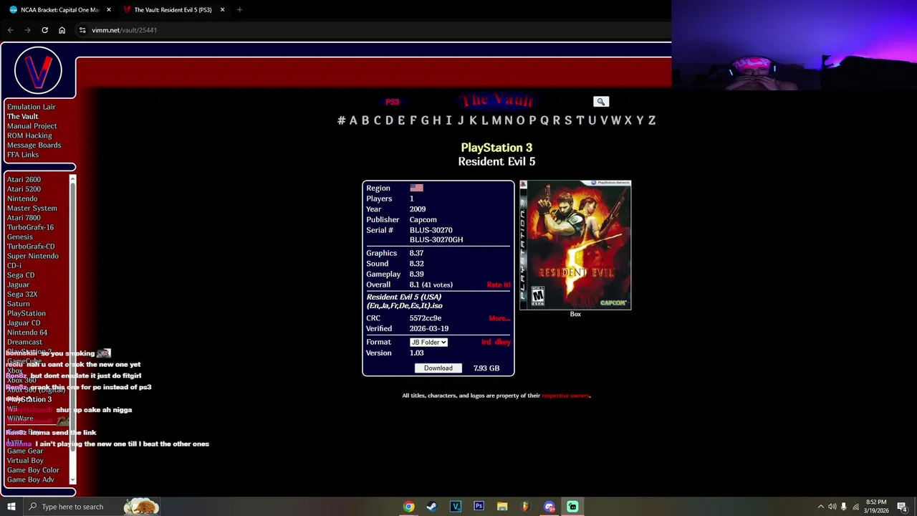Open ROM Hacking in the sidebar
The width and height of the screenshot is (917, 516).
click(x=29, y=135)
